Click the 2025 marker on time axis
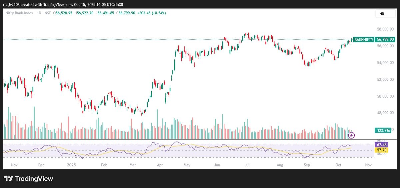 tap(72, 165)
